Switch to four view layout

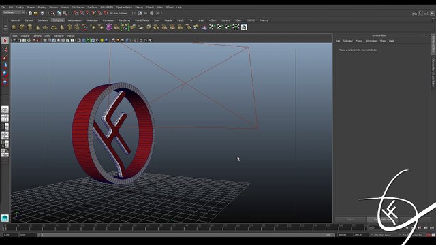[x=5, y=118]
